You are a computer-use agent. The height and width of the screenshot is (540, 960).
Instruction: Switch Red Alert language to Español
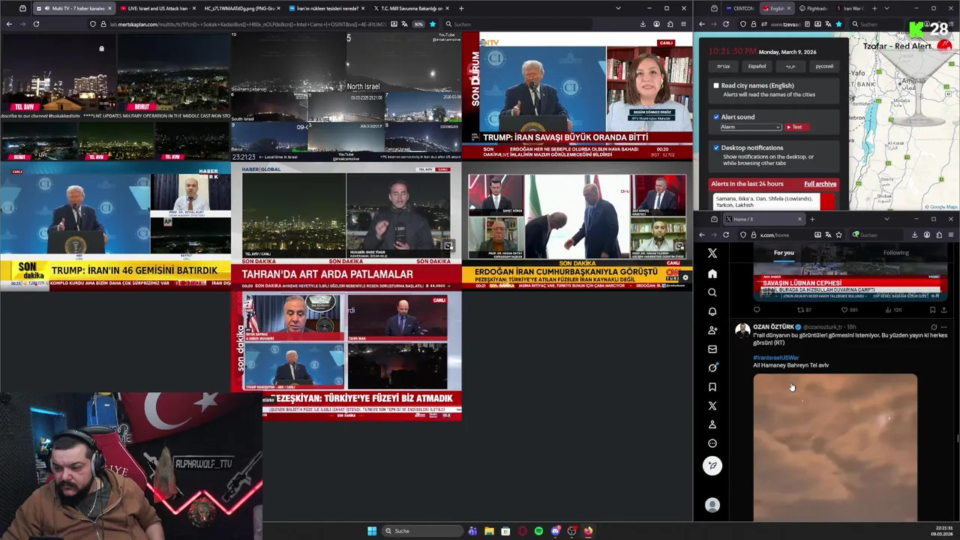pyautogui.click(x=757, y=66)
